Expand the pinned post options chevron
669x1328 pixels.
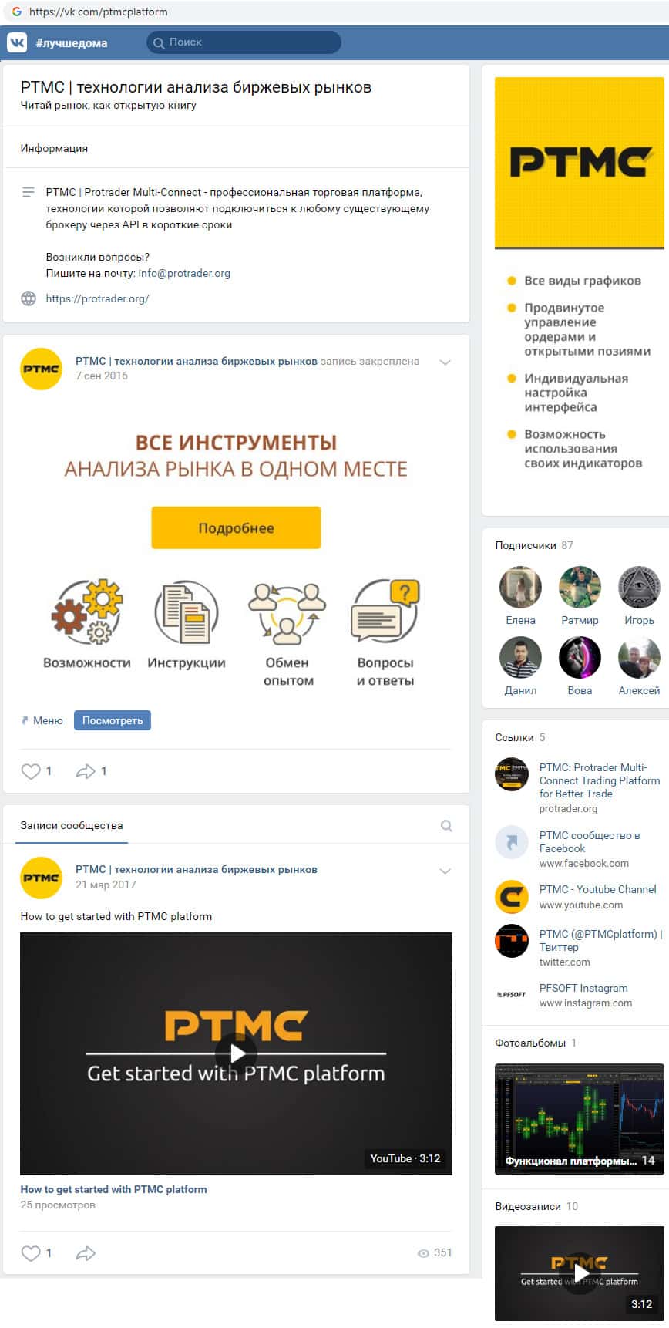[x=445, y=362]
